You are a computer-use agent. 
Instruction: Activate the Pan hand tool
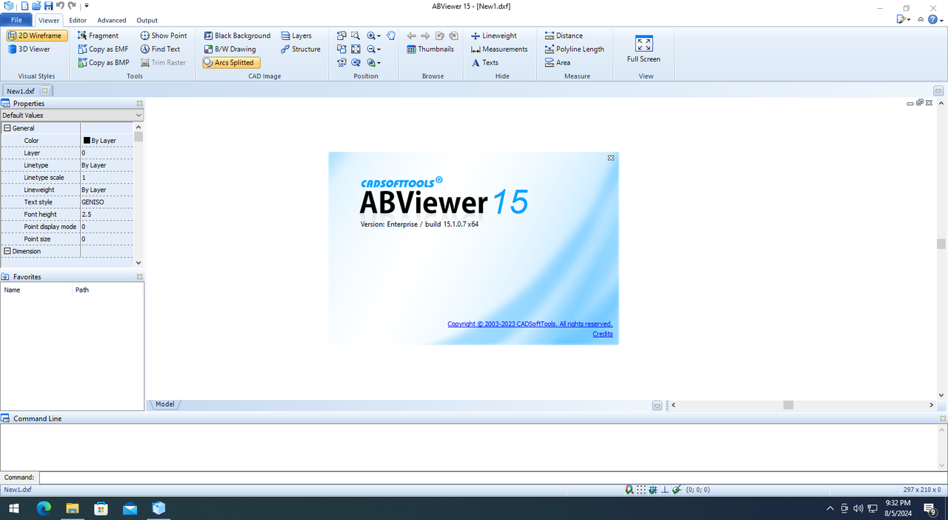click(x=391, y=36)
